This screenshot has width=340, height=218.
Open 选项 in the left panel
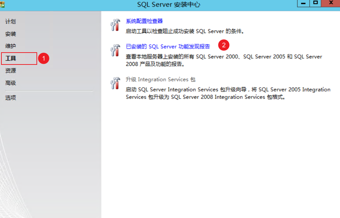[x=11, y=98]
